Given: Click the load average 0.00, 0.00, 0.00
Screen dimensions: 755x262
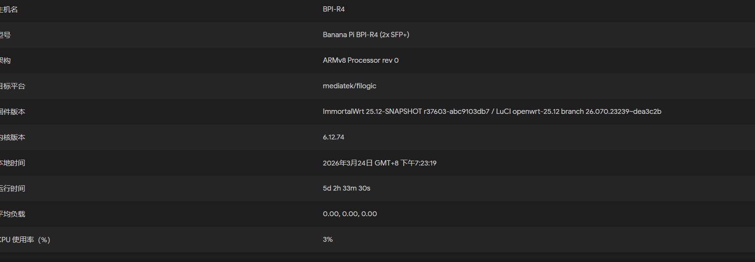Looking at the screenshot, I should tap(350, 214).
